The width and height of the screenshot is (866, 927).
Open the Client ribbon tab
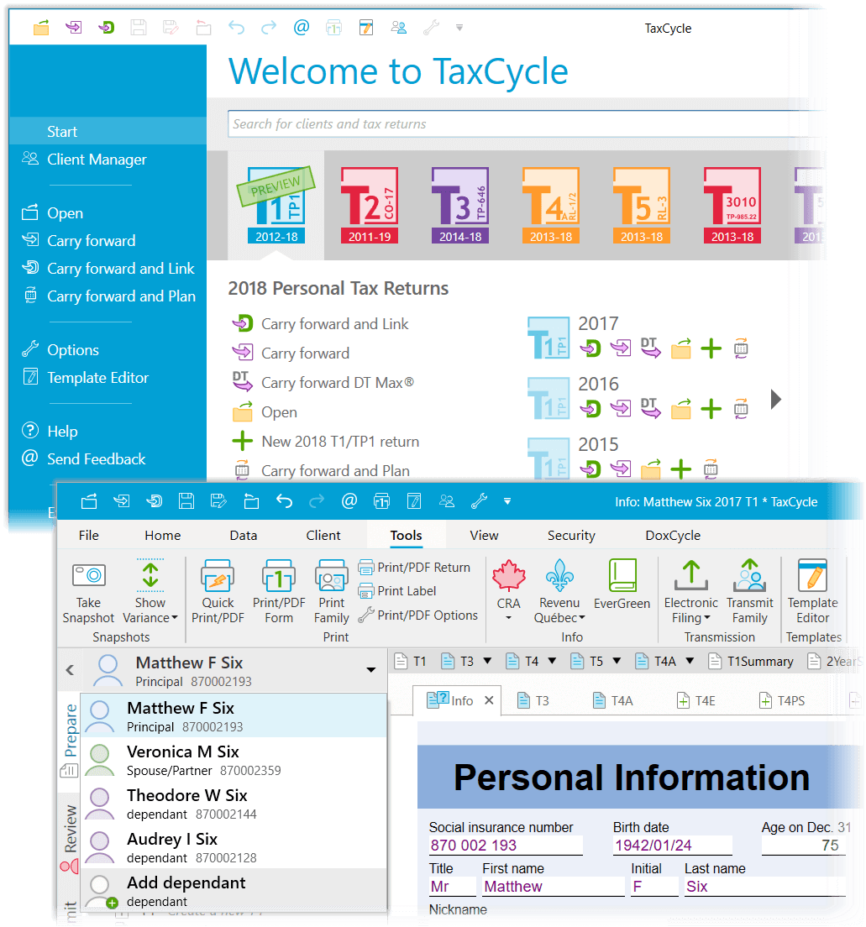[x=323, y=536]
